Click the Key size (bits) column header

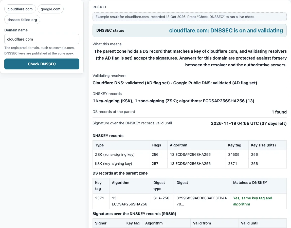267,145
